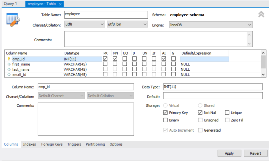
Task: Collapse header with double chevron icon
Action: [x=261, y=14]
